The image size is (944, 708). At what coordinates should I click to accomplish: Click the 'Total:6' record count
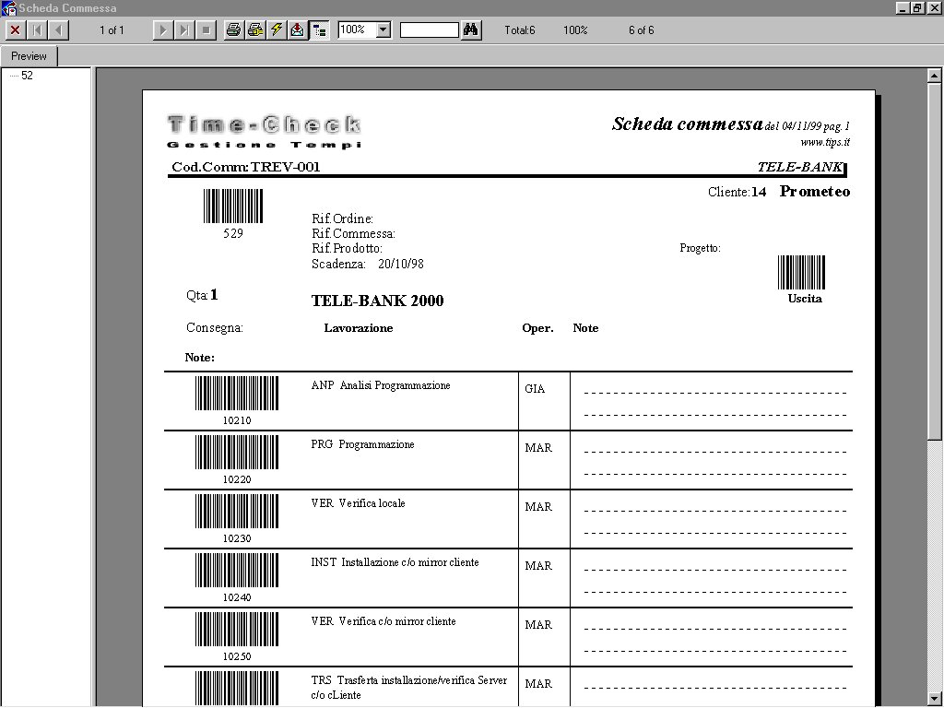tap(520, 30)
